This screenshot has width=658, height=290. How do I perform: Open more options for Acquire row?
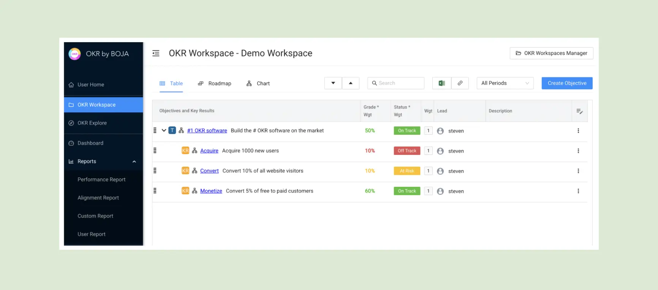(x=578, y=151)
